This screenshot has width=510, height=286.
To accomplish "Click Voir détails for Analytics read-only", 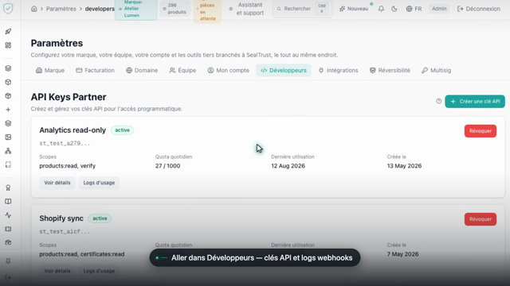I will click(x=57, y=183).
